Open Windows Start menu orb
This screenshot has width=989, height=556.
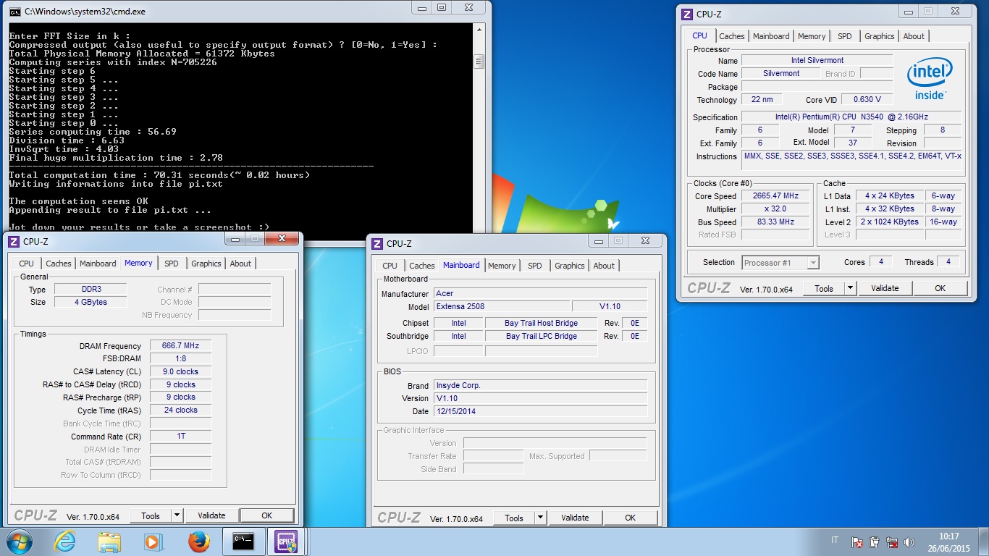(x=20, y=542)
